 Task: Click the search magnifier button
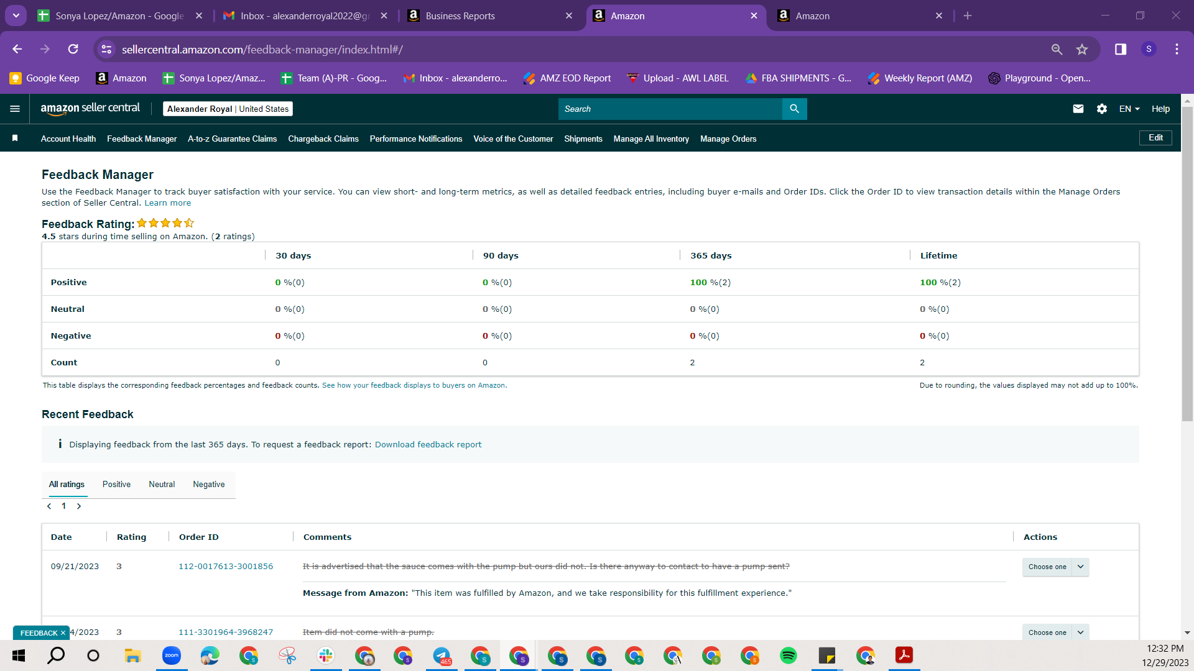794,109
